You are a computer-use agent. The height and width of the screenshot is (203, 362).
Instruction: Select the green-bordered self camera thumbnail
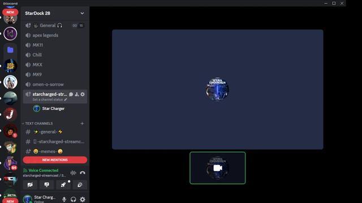click(217, 168)
